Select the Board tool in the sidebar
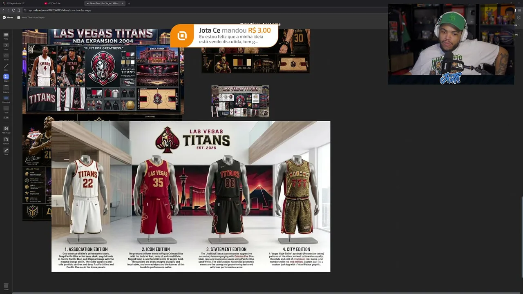 (6, 77)
